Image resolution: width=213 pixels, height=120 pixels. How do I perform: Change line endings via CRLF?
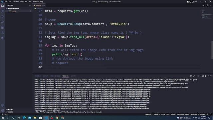[x=168, y=114]
